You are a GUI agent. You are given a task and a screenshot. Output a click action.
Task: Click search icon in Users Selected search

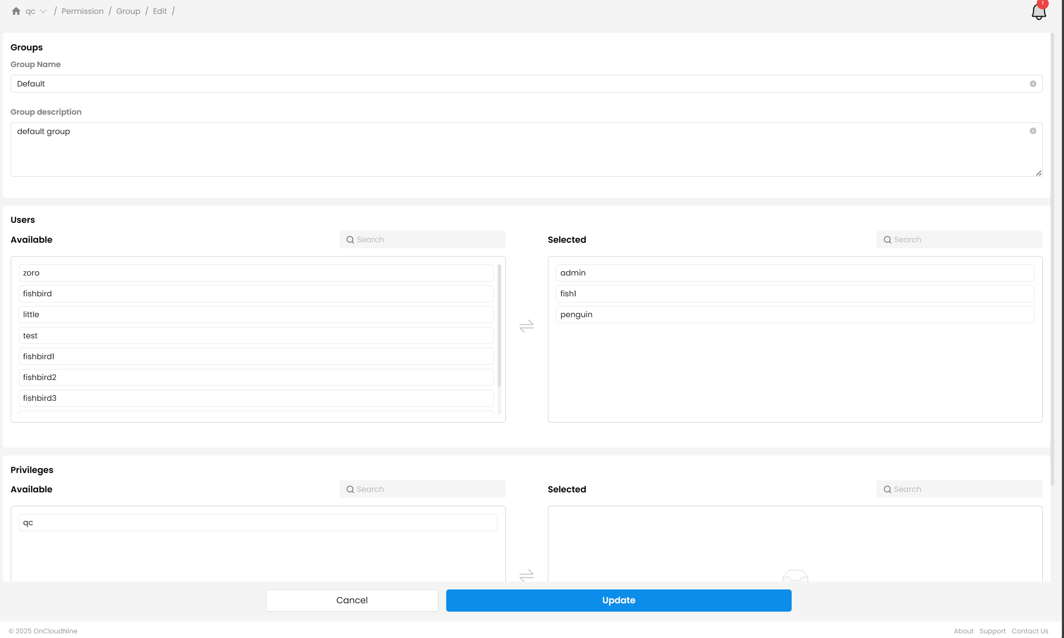887,240
